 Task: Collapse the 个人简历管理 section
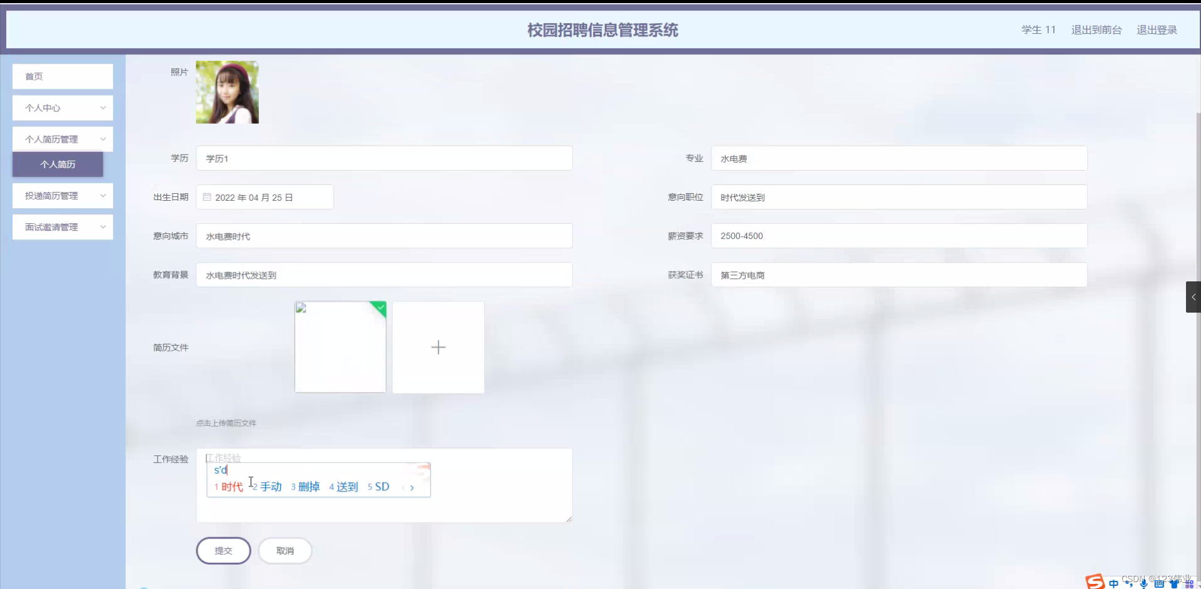coord(62,139)
